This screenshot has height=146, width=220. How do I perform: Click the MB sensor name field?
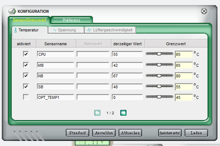click(56, 65)
